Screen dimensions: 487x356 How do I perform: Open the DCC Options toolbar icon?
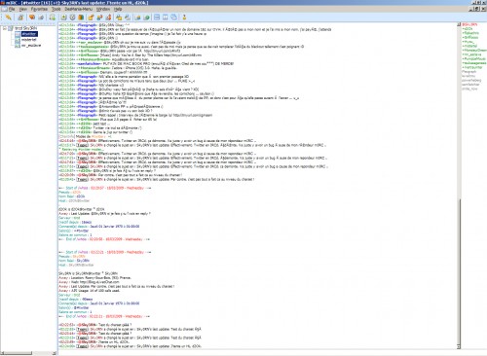pyautogui.click(x=109, y=18)
